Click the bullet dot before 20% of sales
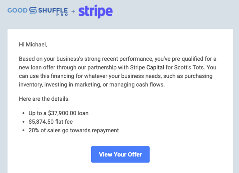The height and width of the screenshot is (173, 239). (x=23, y=131)
